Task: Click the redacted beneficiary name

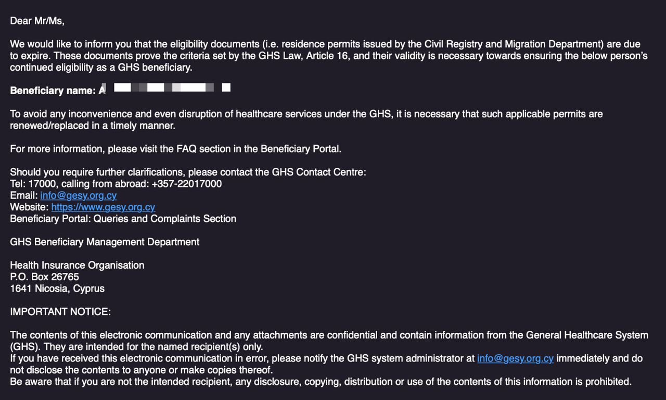Action: click(166, 87)
